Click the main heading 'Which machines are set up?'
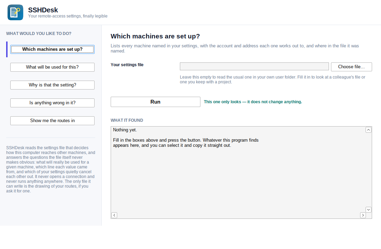Image resolution: width=381 pixels, height=249 pixels. pyautogui.click(x=155, y=36)
